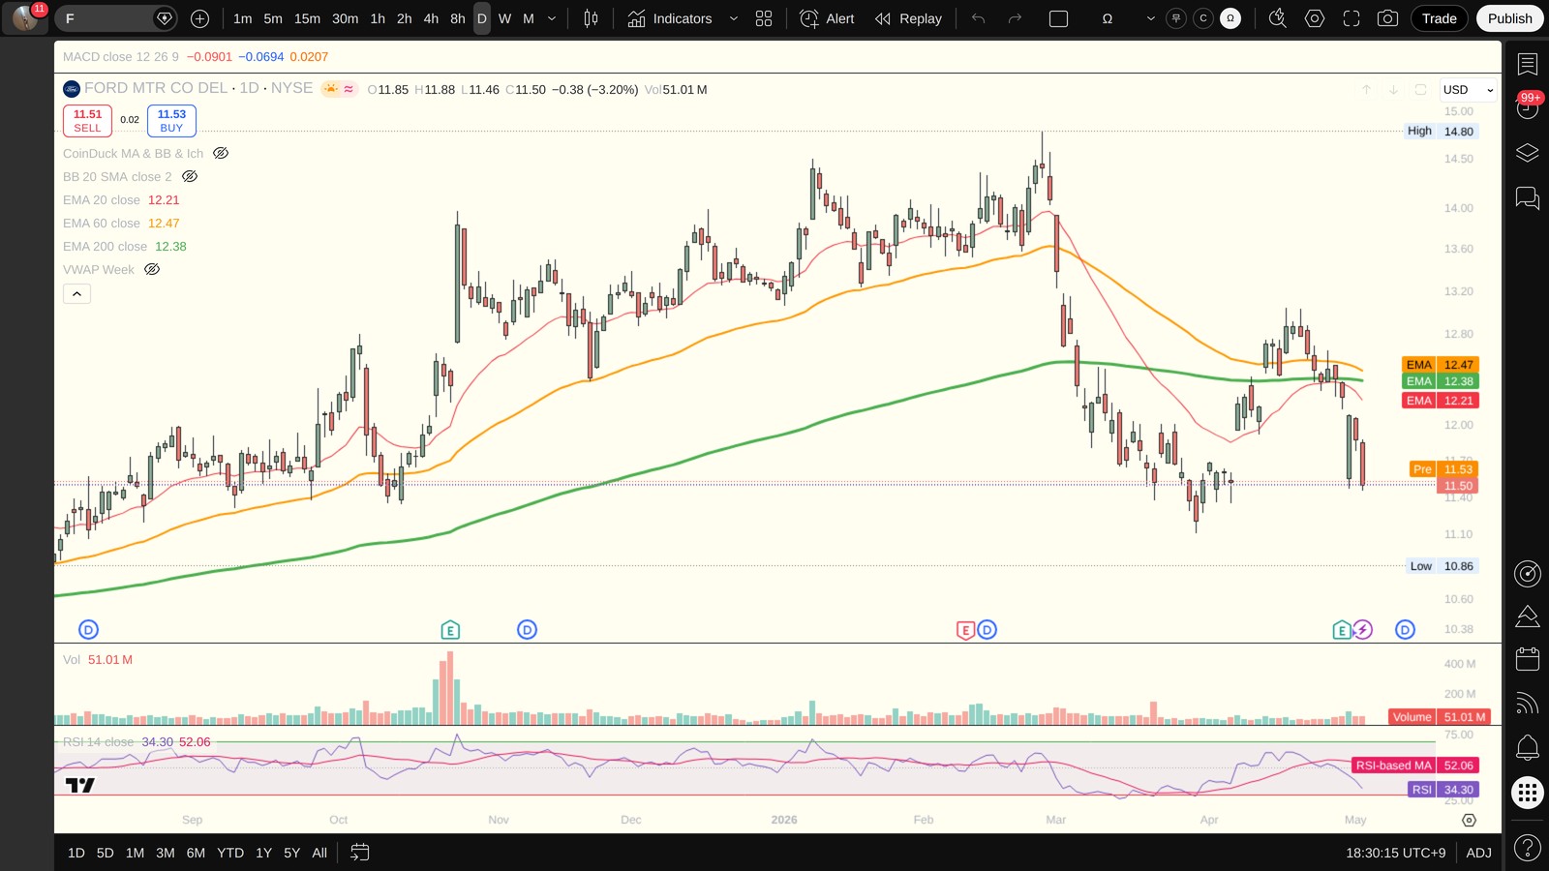Click the earnings E marker near October

tap(450, 630)
